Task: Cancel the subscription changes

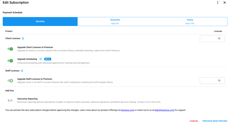Action: [194, 121]
